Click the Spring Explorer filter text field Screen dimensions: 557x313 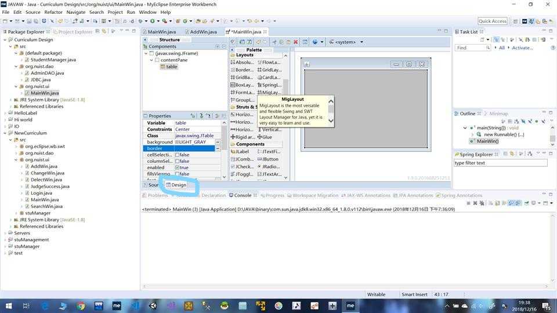[501, 163]
